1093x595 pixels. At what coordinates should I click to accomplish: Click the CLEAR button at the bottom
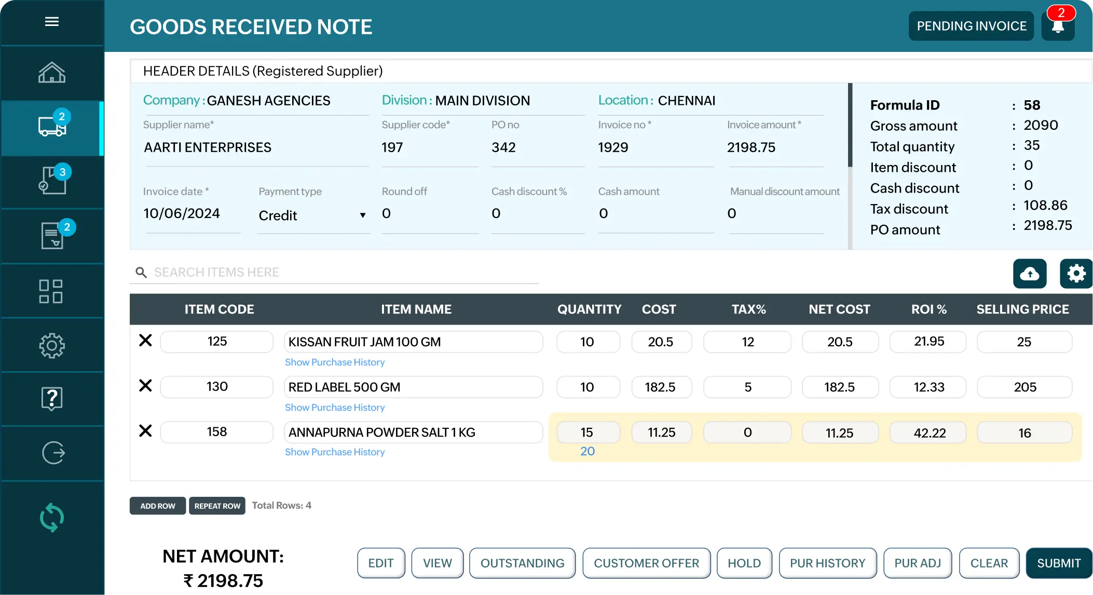pos(989,563)
